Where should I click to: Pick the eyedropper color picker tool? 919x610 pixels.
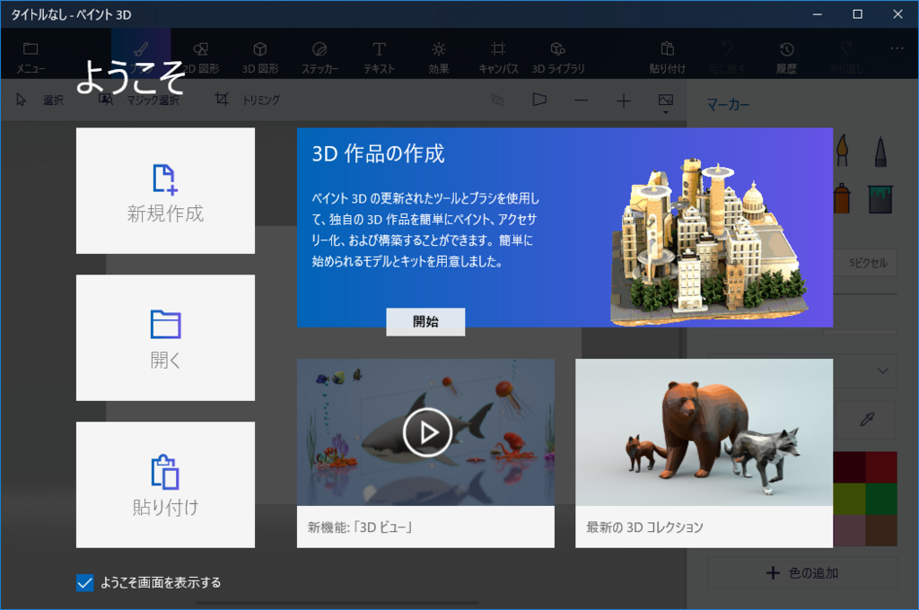(x=867, y=419)
